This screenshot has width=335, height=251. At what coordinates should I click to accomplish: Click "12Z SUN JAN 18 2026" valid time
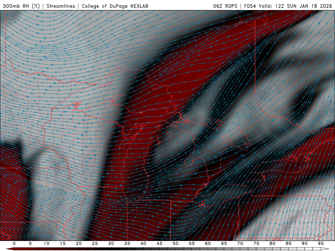304,6
